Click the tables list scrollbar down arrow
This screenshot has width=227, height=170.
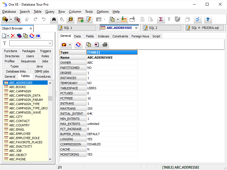pyautogui.click(x=50, y=159)
